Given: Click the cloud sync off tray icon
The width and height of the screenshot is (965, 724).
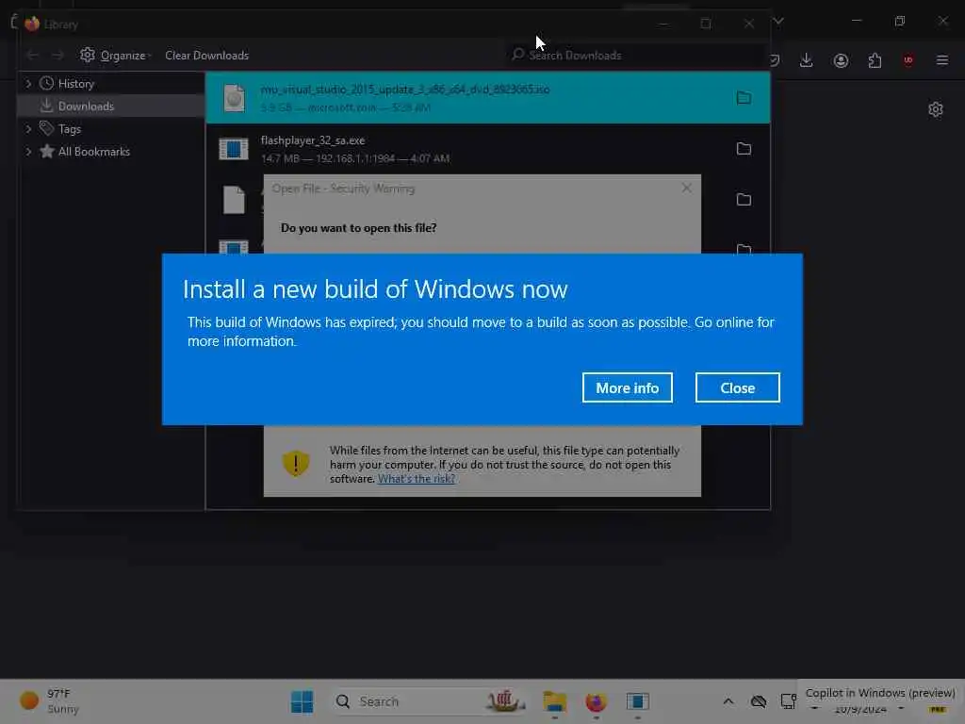Looking at the screenshot, I should [759, 701].
